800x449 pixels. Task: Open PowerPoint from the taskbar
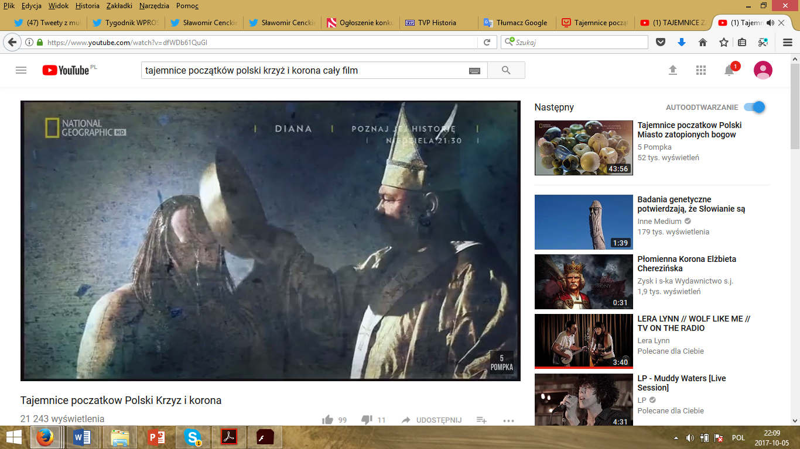pos(156,437)
